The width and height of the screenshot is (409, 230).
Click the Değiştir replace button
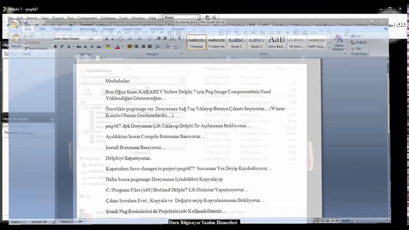359,42
